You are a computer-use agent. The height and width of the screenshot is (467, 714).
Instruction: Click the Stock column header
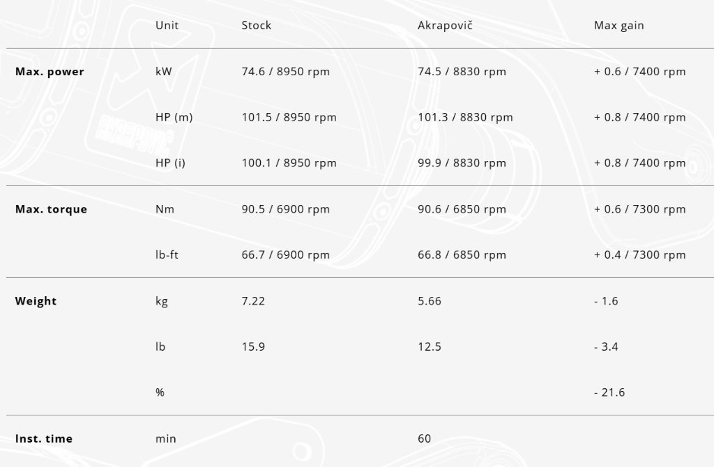256,26
